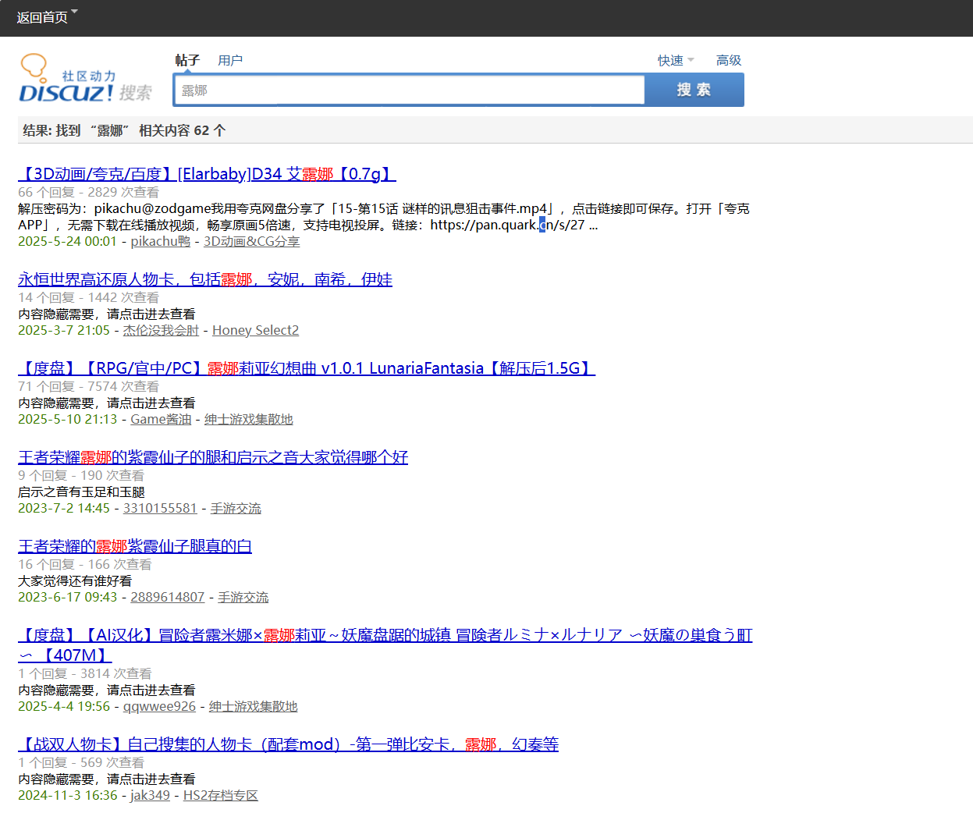Click the '71 个回复 - 7574 次查看' stats
The image size is (973, 813).
(89, 387)
